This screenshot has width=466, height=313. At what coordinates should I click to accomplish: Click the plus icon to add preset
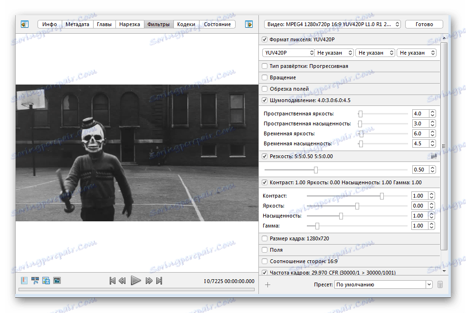point(267,285)
